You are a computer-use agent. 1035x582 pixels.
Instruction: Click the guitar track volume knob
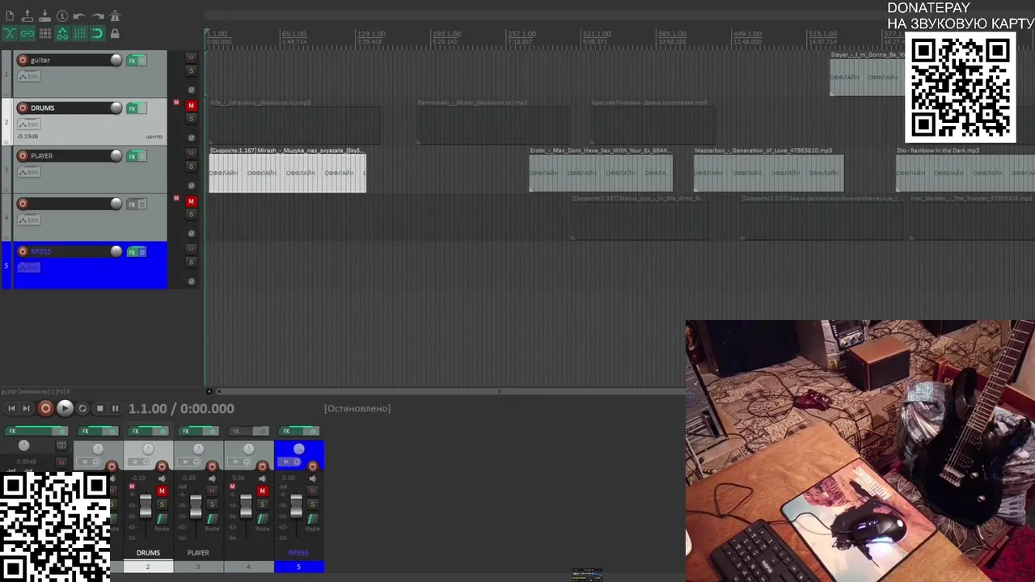point(116,60)
